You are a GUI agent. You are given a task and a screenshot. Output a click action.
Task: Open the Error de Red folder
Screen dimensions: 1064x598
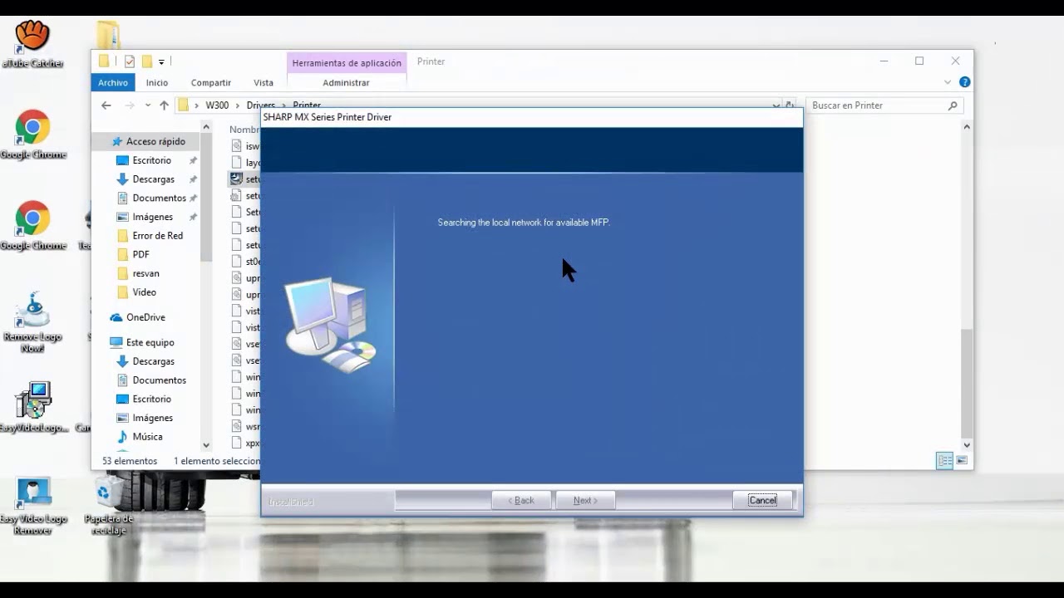(157, 236)
